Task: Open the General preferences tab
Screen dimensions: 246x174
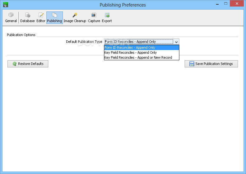Action: pyautogui.click(x=11, y=17)
